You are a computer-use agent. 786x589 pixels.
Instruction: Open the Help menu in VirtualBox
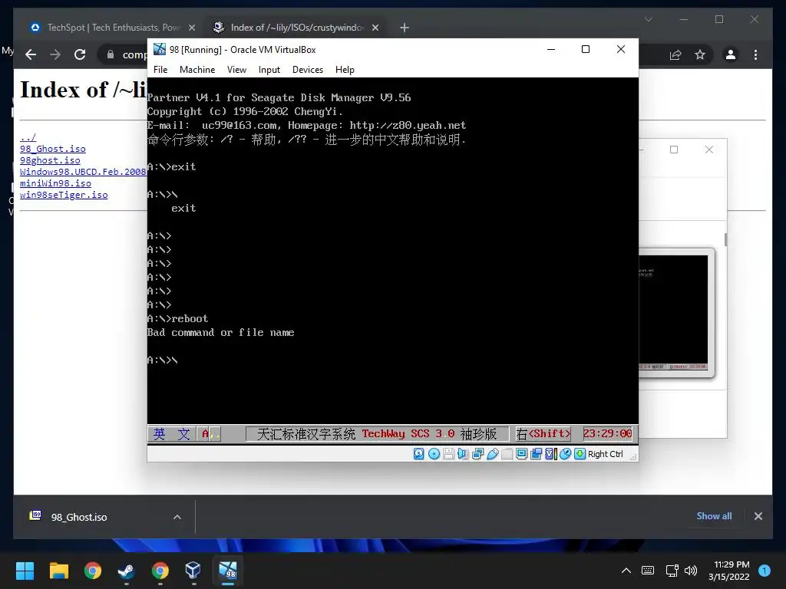point(345,70)
